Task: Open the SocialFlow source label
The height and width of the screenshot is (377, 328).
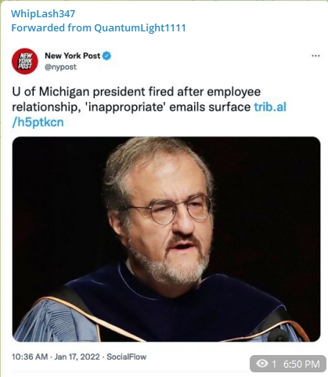Action: pyautogui.click(x=126, y=357)
